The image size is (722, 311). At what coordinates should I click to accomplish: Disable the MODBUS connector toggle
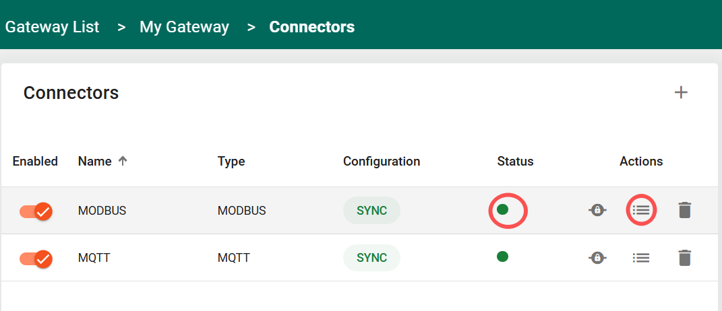(x=36, y=211)
